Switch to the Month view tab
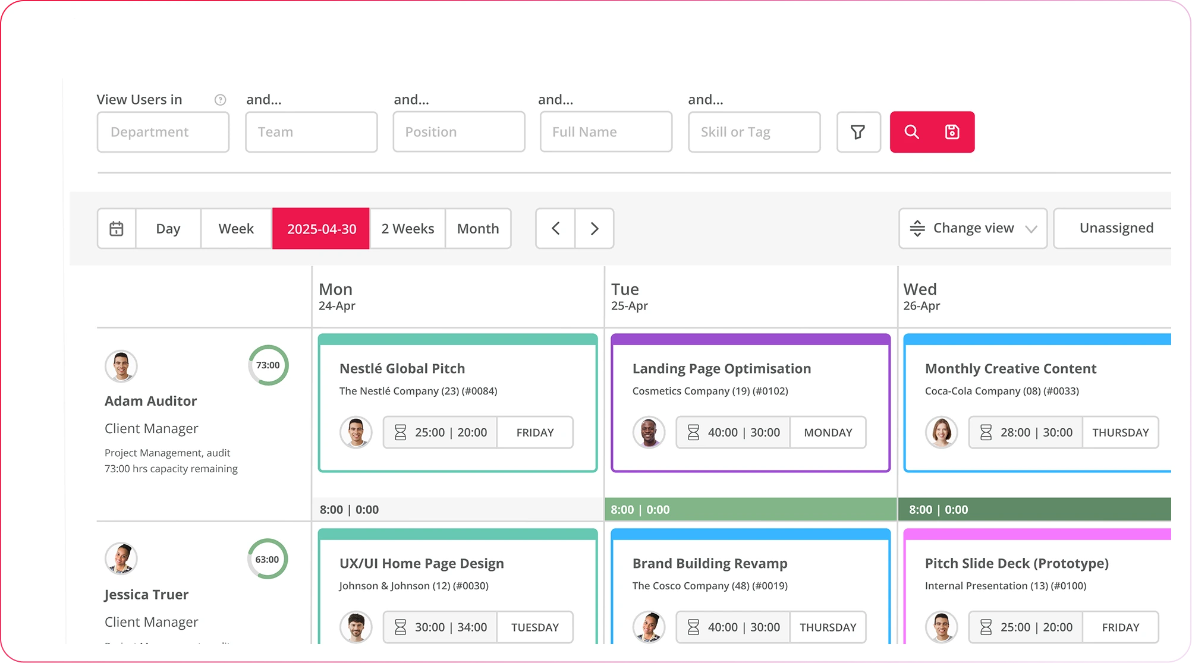1192x663 pixels. 478,229
